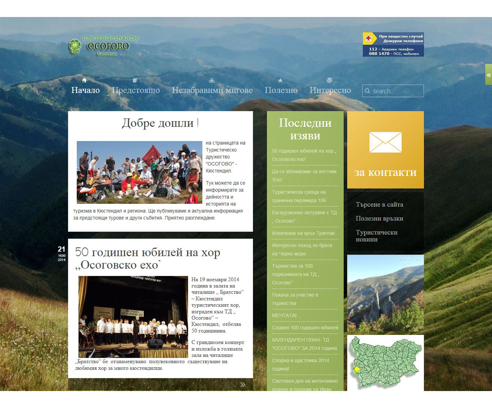Click the choir concert photo
This screenshot has width=492, height=408.
point(133,317)
